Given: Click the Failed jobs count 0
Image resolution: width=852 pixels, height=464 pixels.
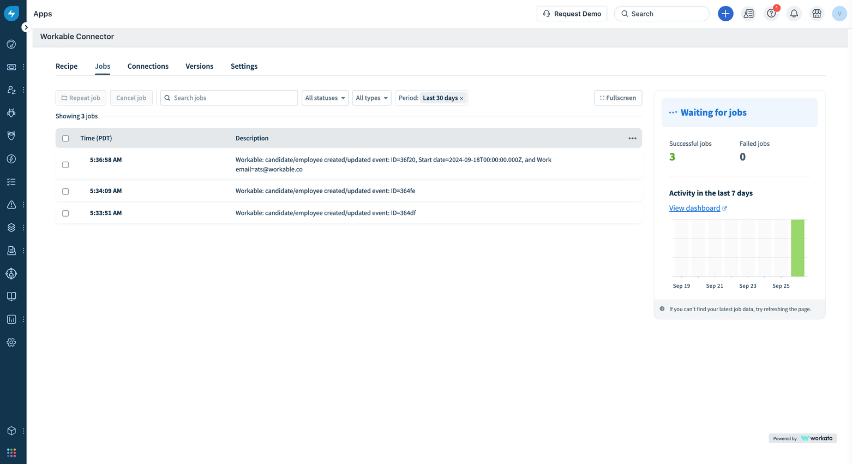Looking at the screenshot, I should pyautogui.click(x=742, y=157).
